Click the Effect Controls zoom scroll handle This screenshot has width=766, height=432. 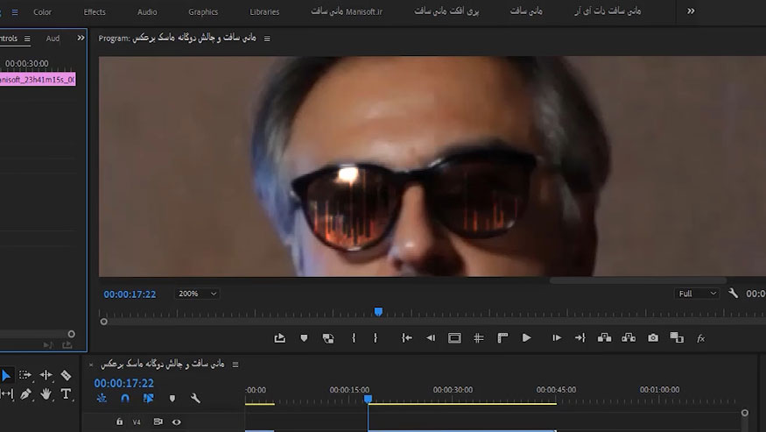(x=71, y=334)
